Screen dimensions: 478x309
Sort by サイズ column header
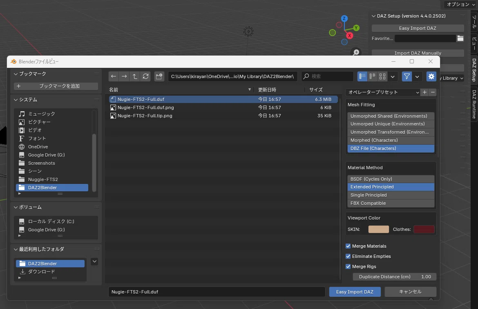coord(321,90)
